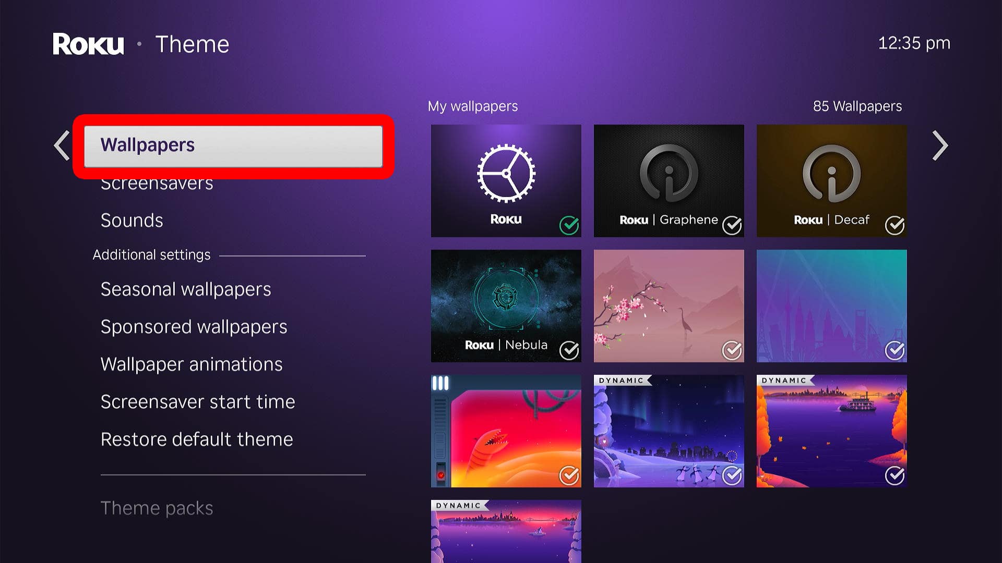The height and width of the screenshot is (563, 1002).
Task: Deselect the Roku Decaf wallpaper checkmark
Action: point(894,225)
